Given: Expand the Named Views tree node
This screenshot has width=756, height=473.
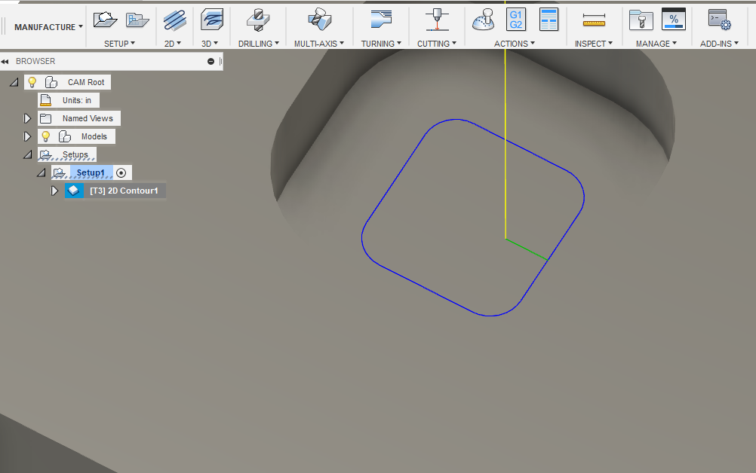Looking at the screenshot, I should click(28, 118).
